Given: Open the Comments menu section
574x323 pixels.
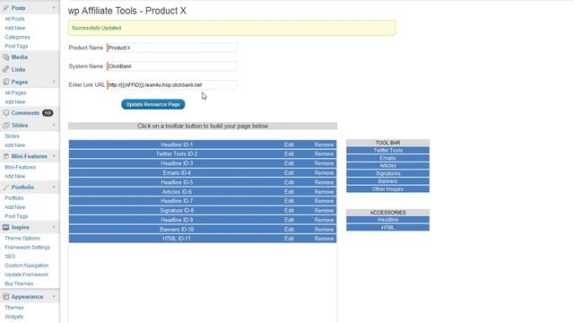Looking at the screenshot, I should 25,113.
